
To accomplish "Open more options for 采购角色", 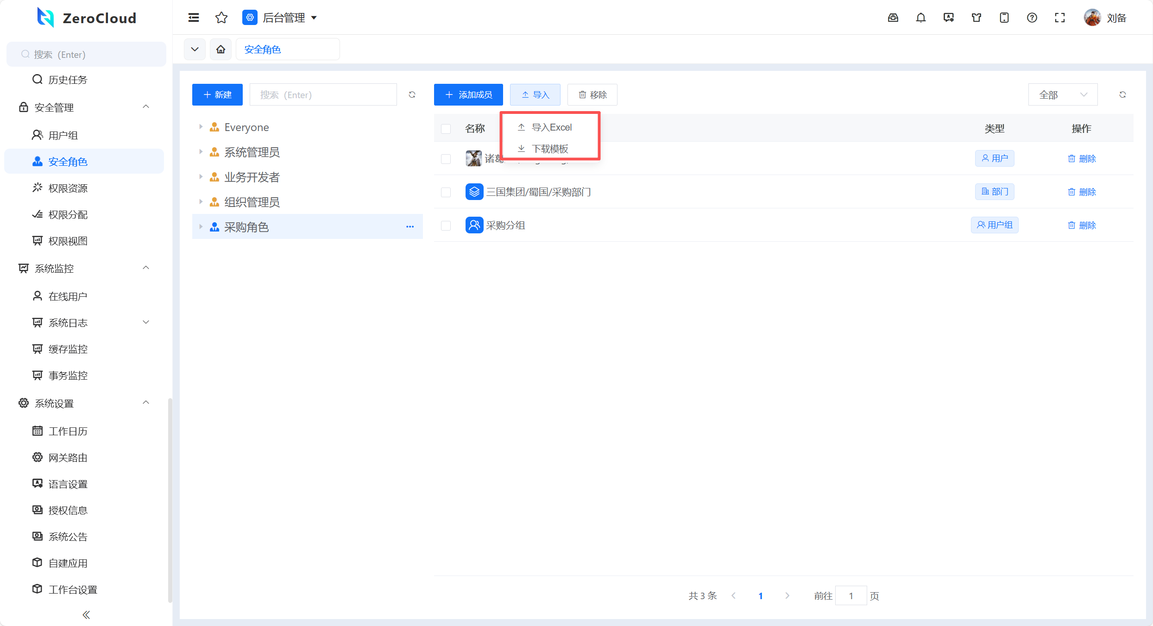I will tap(410, 226).
